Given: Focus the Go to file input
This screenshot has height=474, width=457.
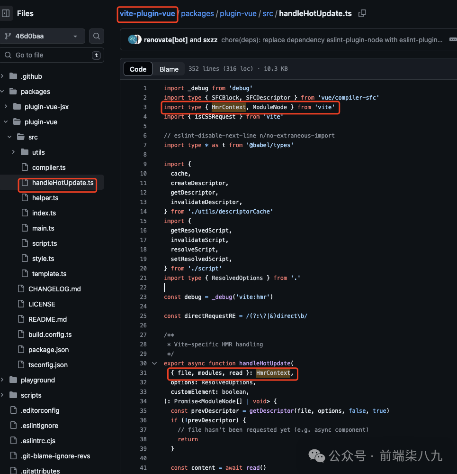Looking at the screenshot, I should click(52, 55).
